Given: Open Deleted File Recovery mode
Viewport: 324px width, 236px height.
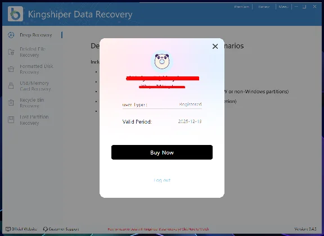Looking at the screenshot, I should pyautogui.click(x=33, y=52).
